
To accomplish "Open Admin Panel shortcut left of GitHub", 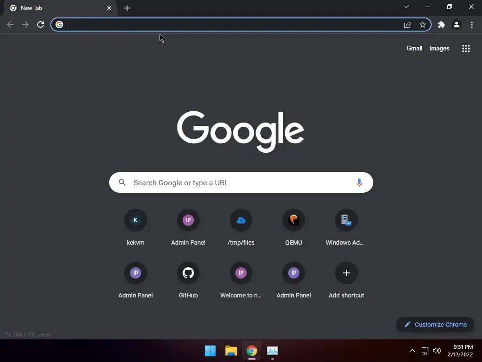I will pyautogui.click(x=136, y=280).
